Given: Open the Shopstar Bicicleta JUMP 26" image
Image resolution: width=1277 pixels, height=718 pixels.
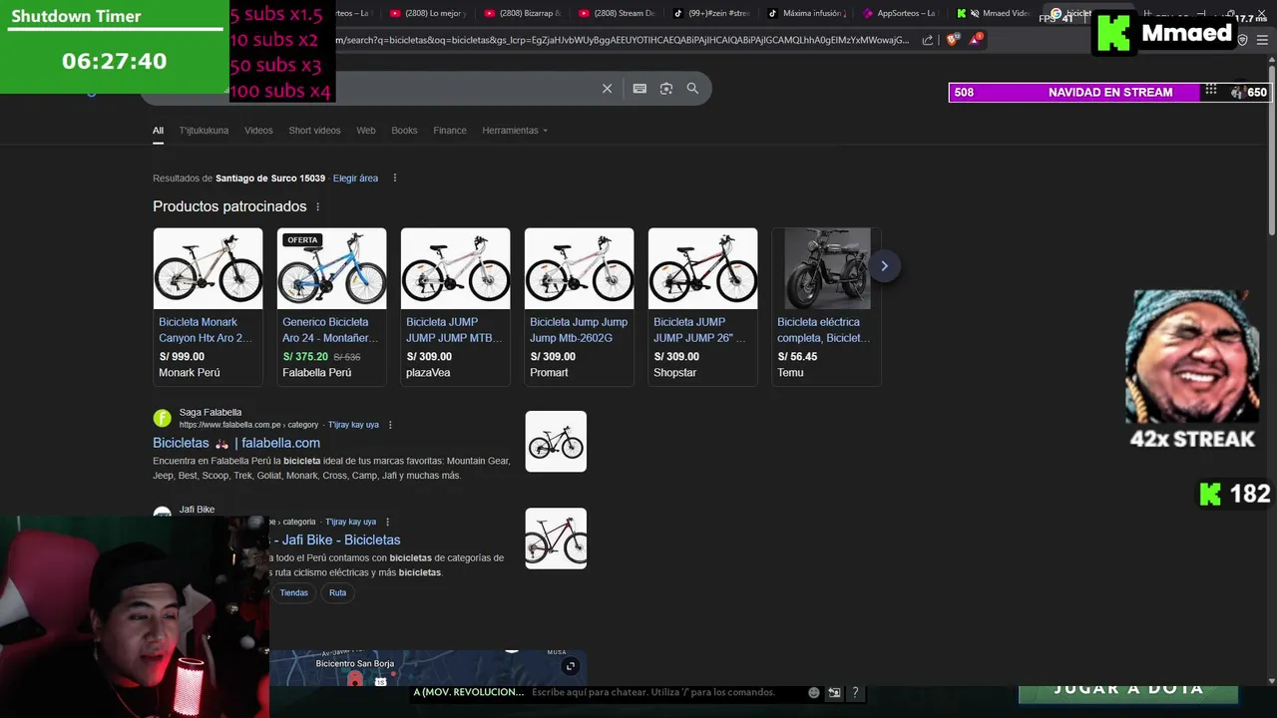Looking at the screenshot, I should pos(702,268).
